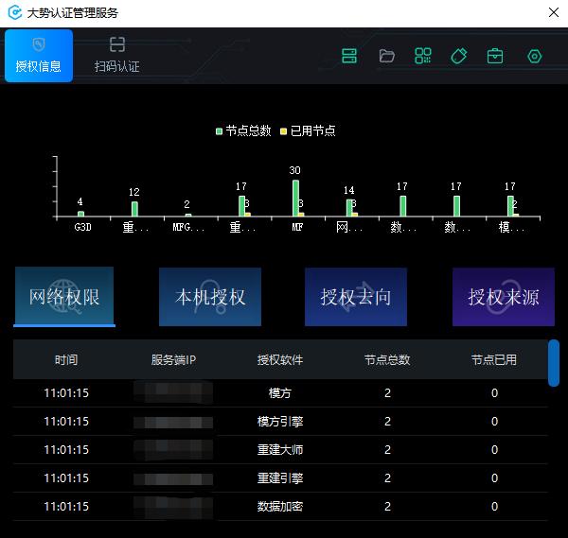Select the 网络权限 card
The width and height of the screenshot is (568, 538).
(64, 297)
